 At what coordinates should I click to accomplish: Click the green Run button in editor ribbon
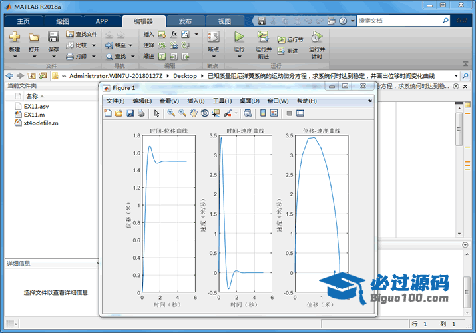239,37
